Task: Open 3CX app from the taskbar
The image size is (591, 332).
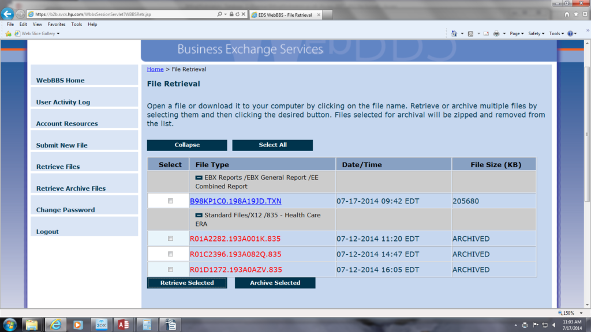Action: [x=101, y=324]
